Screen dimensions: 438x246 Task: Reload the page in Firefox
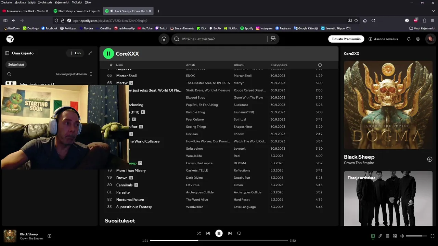[373, 20]
